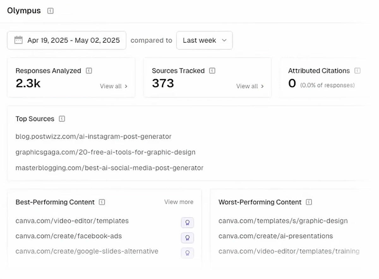This screenshot has width=379, height=279.
Task: Click info icon beside Worst-Performing Content
Action: [309, 202]
